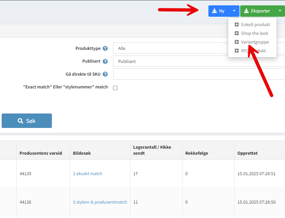The image size is (285, 218).
Task: Enable the Exact match or stylenummer checkbox
Action: point(115,88)
